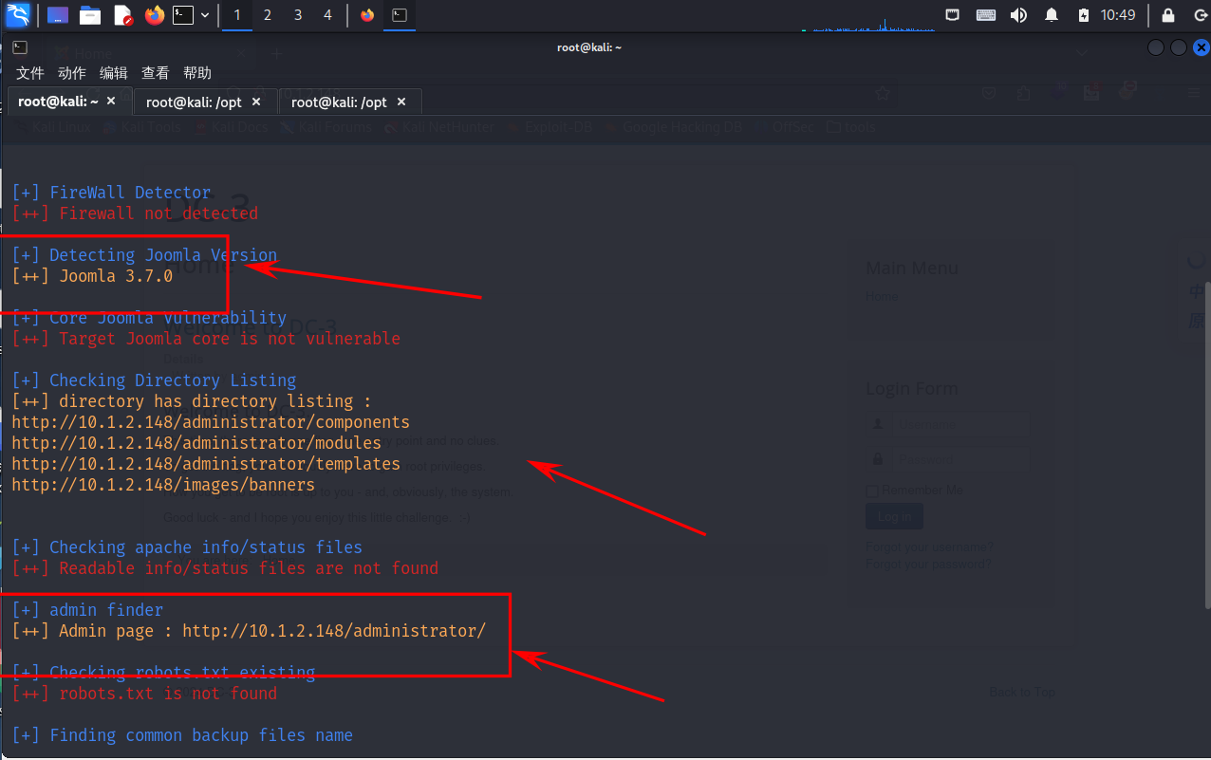The height and width of the screenshot is (760, 1211).
Task: Switch to workspace 3
Action: pyautogui.click(x=298, y=15)
